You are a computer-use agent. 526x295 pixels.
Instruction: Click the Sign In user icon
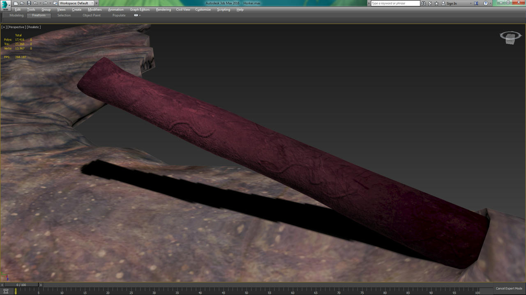[x=443, y=3]
